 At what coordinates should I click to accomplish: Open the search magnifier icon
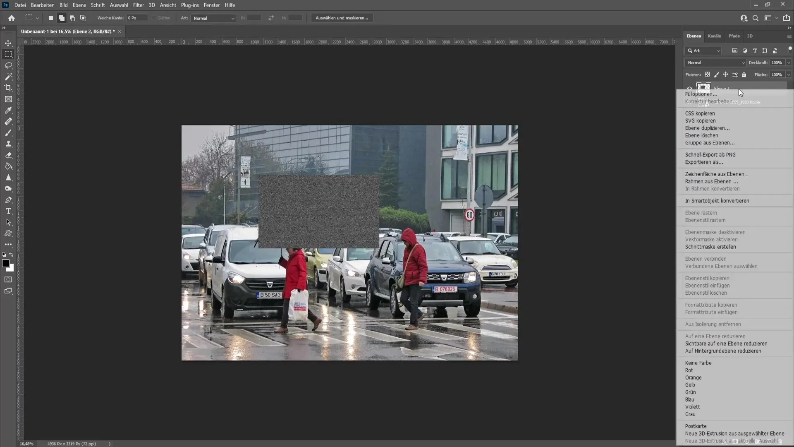coord(756,18)
